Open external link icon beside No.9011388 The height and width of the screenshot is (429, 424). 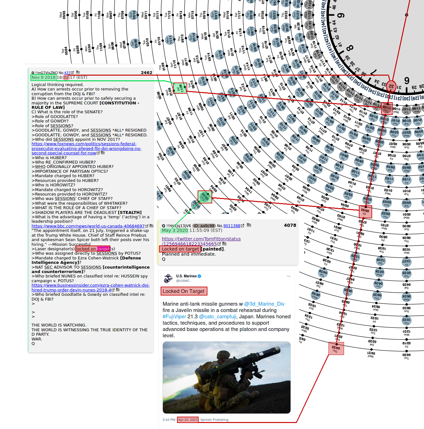(243, 226)
